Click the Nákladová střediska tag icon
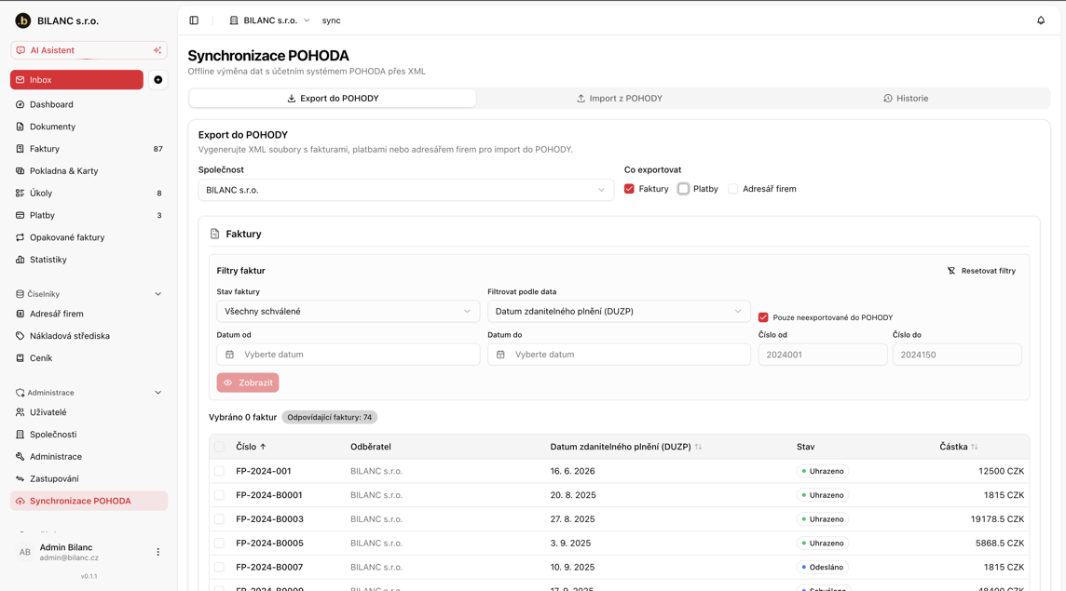Screen dimensions: 1066x591 [20, 336]
